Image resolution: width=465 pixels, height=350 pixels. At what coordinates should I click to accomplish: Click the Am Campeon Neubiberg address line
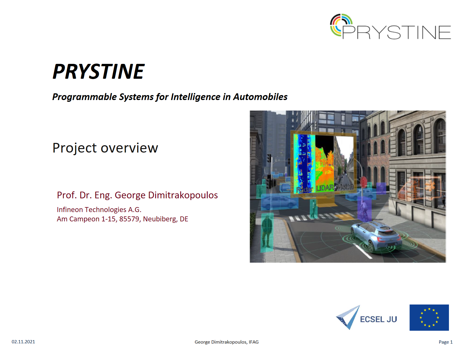coord(122,219)
